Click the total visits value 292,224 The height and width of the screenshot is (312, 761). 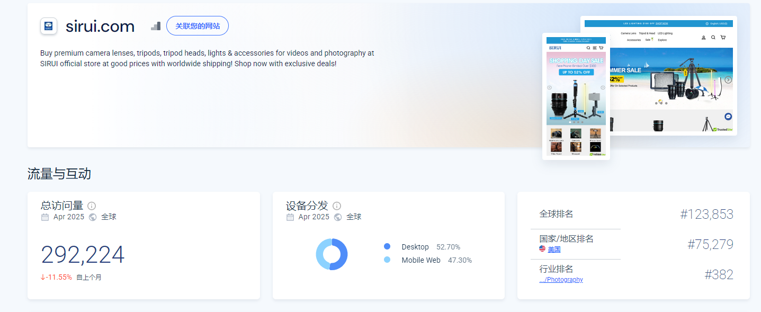pos(83,255)
